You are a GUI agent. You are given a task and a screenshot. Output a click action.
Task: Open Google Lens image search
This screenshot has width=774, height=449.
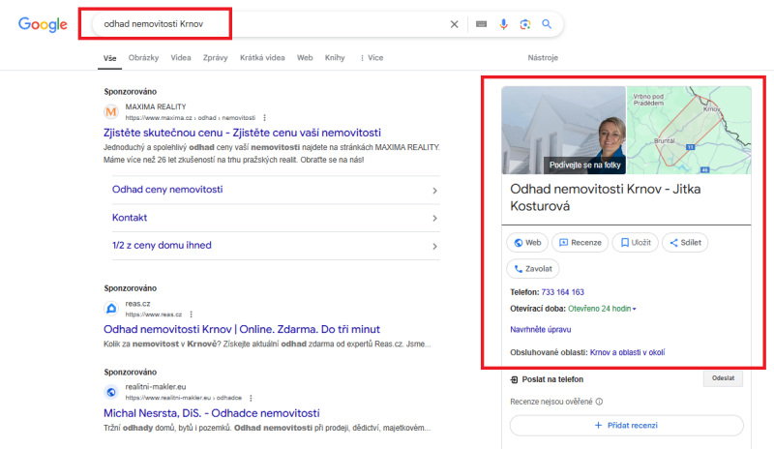pos(525,24)
